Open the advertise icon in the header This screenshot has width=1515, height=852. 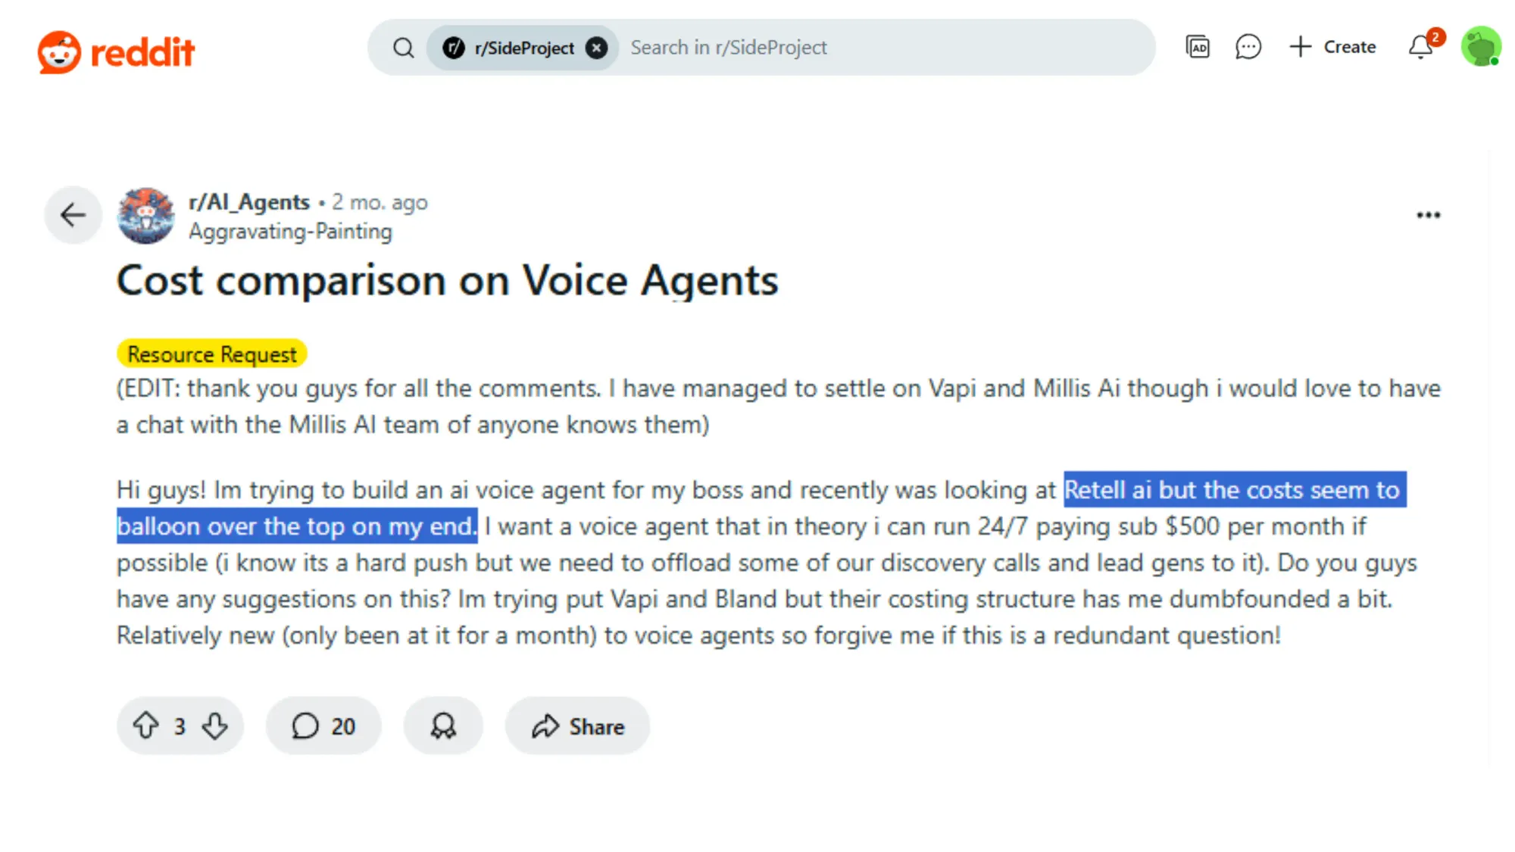(1198, 47)
